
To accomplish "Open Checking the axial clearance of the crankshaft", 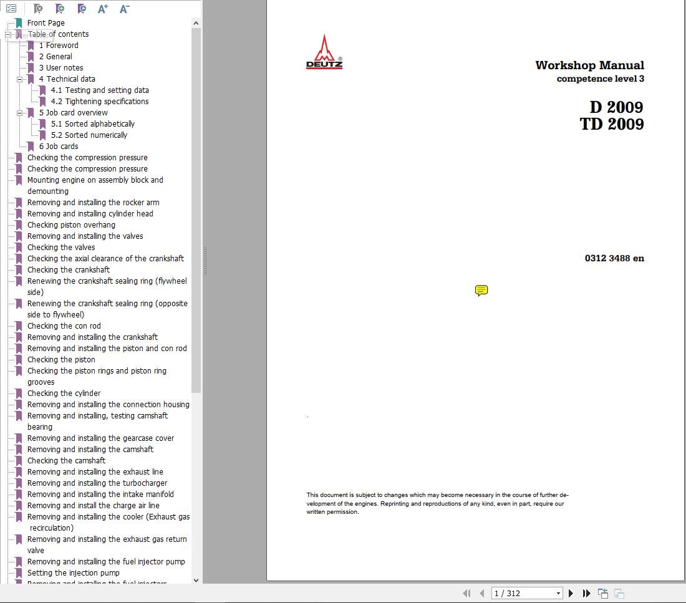I will coord(105,259).
